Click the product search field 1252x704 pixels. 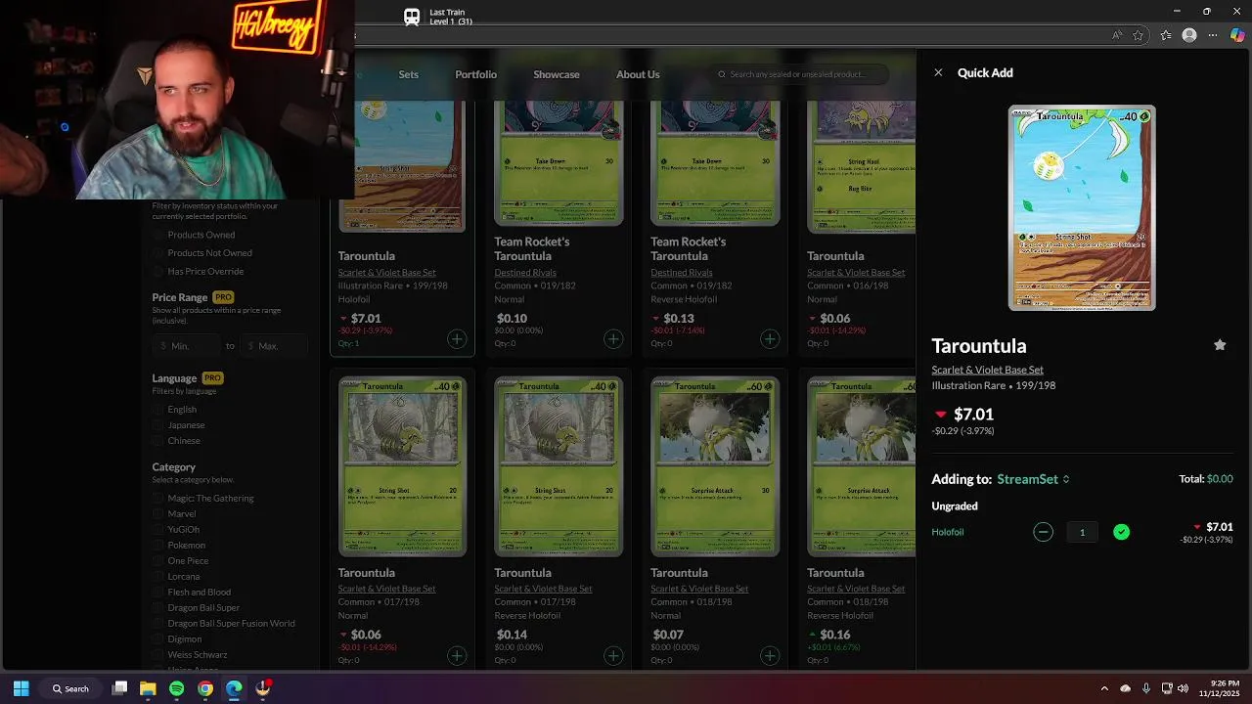click(800, 74)
